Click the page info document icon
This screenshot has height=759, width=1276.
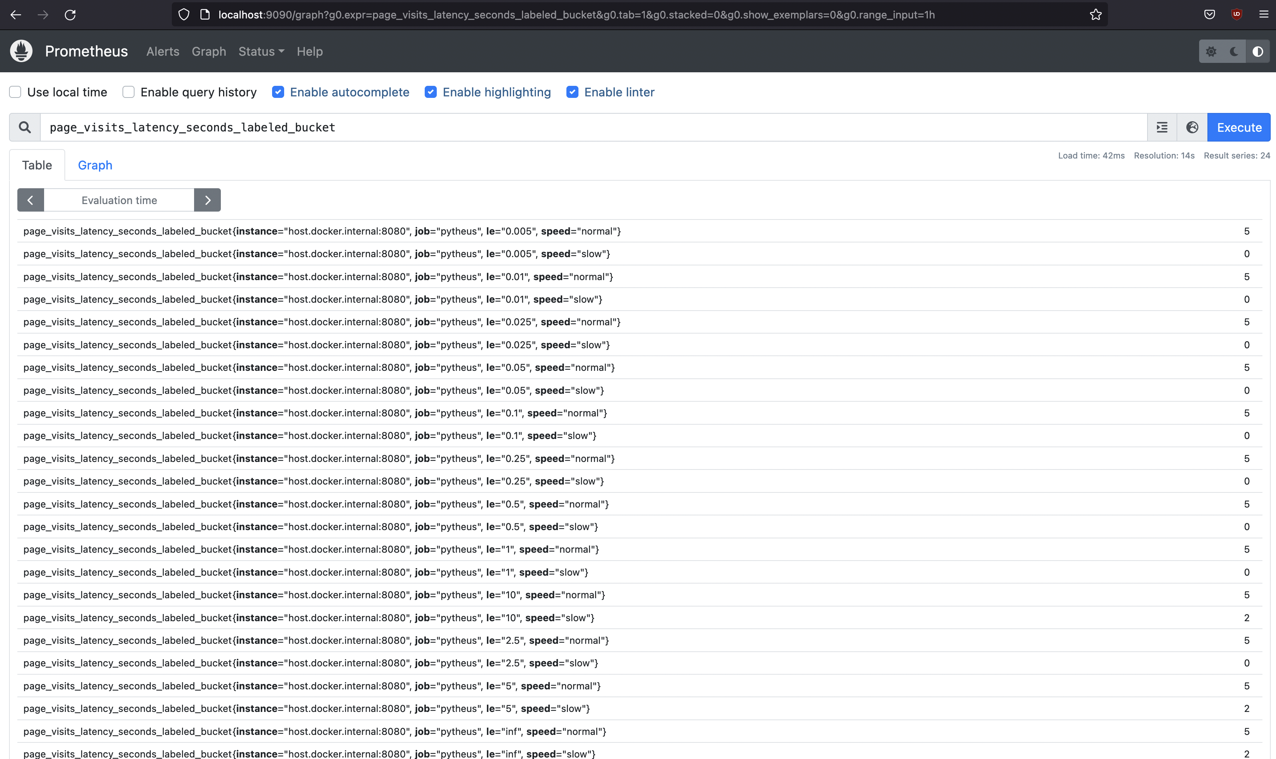tap(205, 15)
